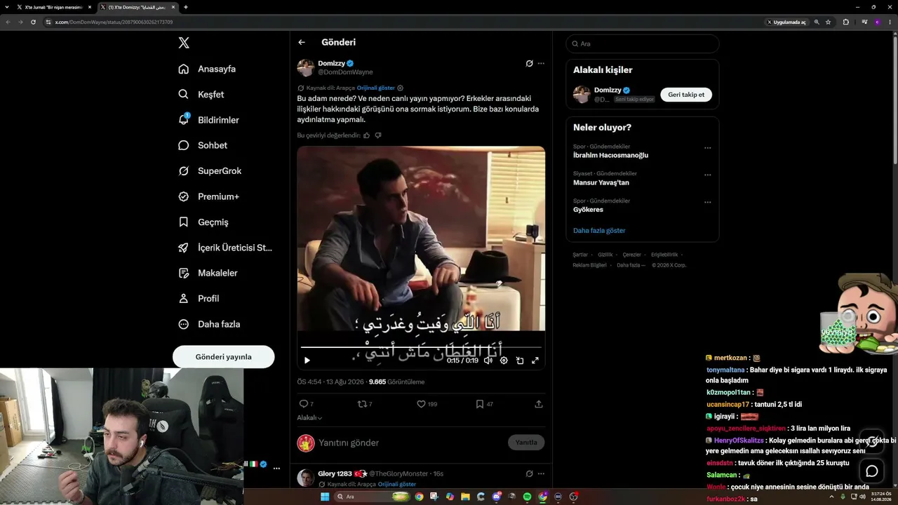Image resolution: width=898 pixels, height=505 pixels.
Task: Expand footer Daha fazla links
Action: pos(631,265)
